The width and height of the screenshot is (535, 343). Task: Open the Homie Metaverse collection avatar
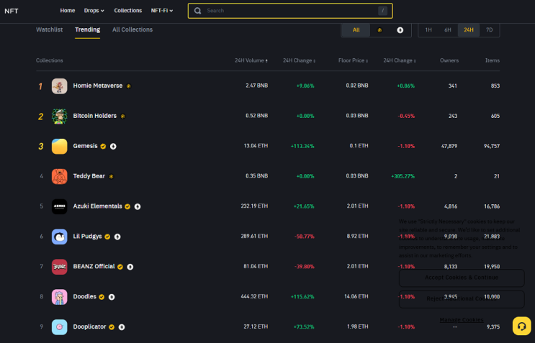(x=59, y=86)
